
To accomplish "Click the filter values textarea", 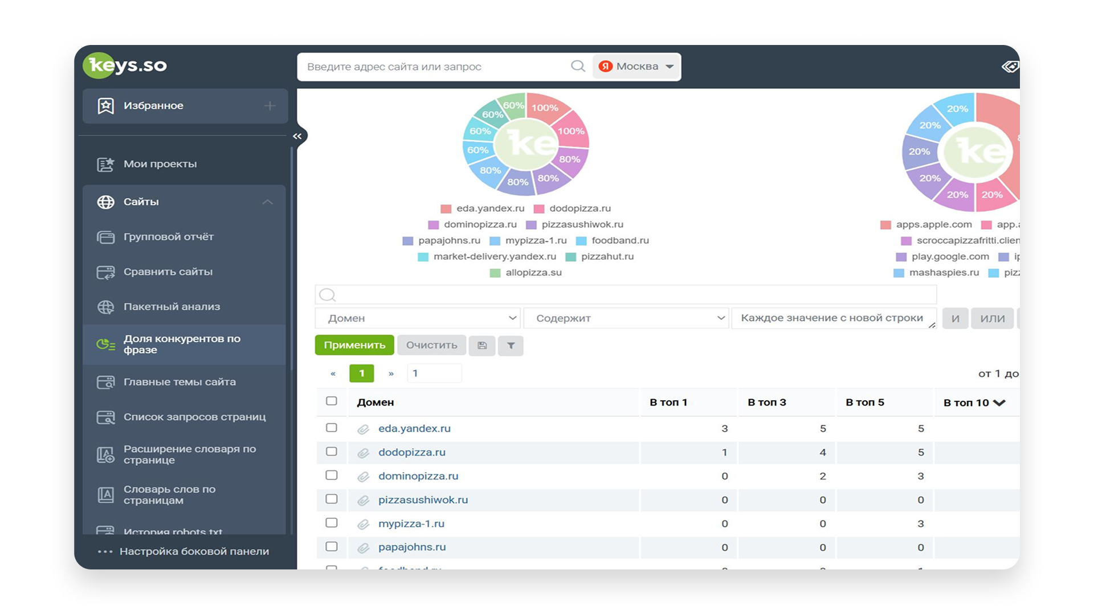I will 834,318.
